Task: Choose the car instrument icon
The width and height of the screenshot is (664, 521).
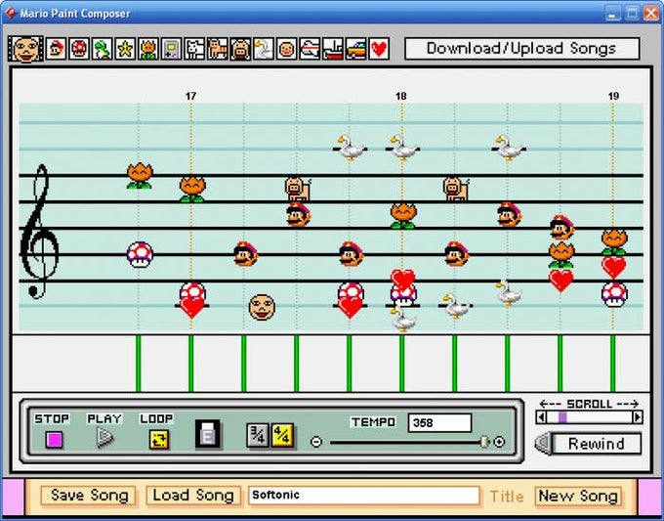Action: (355, 49)
